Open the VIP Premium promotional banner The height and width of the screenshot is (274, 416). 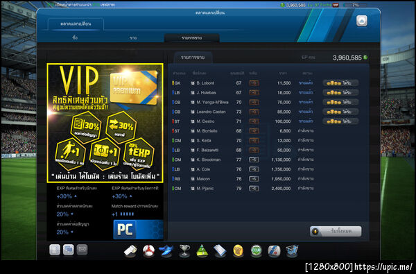coord(105,123)
